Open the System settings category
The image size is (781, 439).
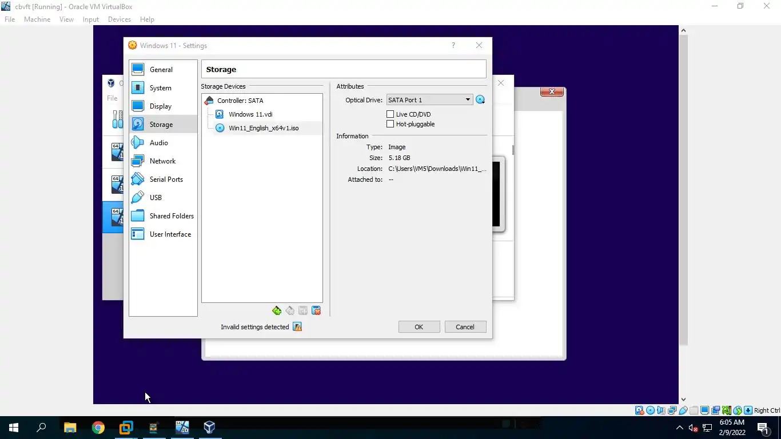click(163, 88)
